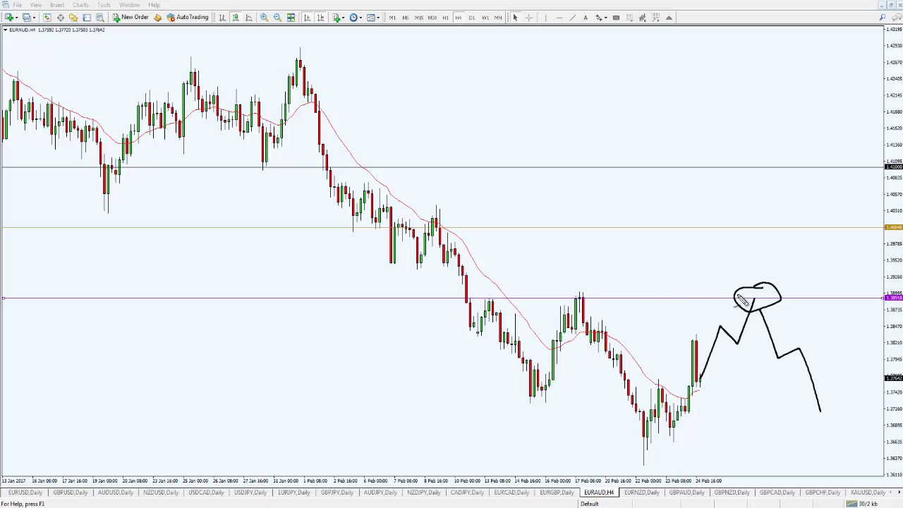
Task: Switch to the GBPJPY,Daily chart tab
Action: point(337,492)
